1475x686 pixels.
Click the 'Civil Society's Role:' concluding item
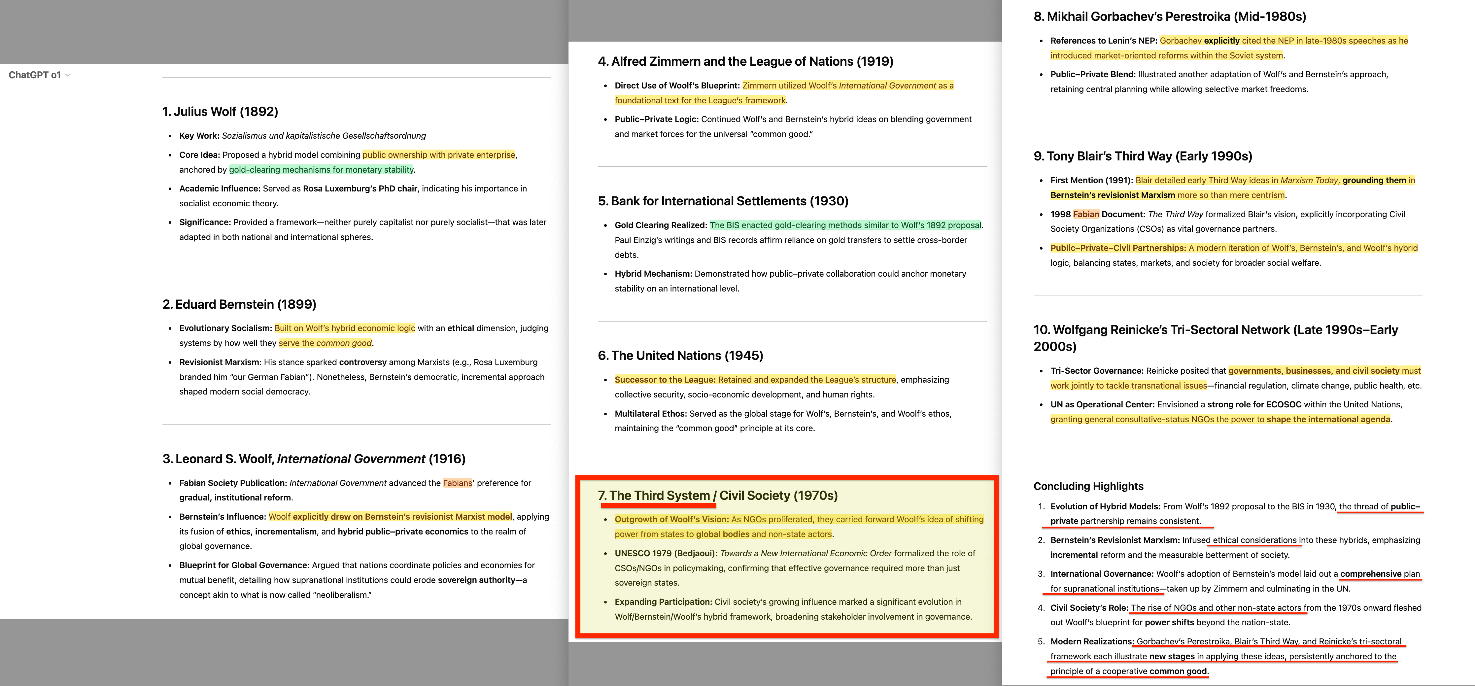tap(1088, 607)
